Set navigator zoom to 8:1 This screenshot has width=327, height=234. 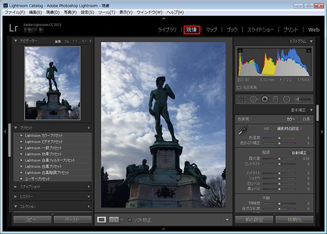(84, 41)
